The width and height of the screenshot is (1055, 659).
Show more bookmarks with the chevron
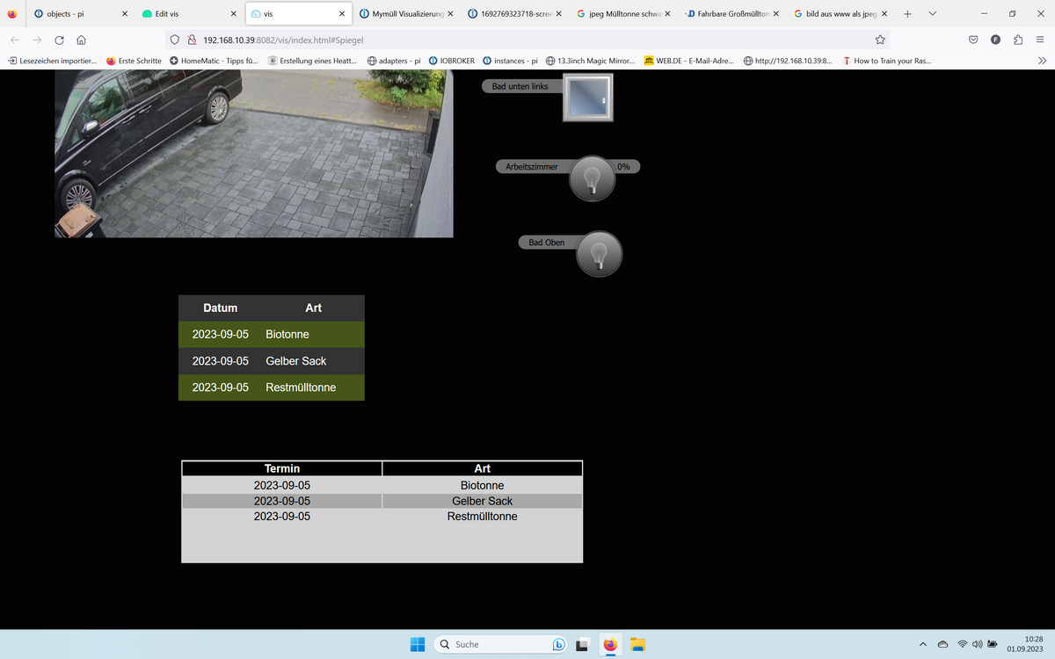[1042, 61]
